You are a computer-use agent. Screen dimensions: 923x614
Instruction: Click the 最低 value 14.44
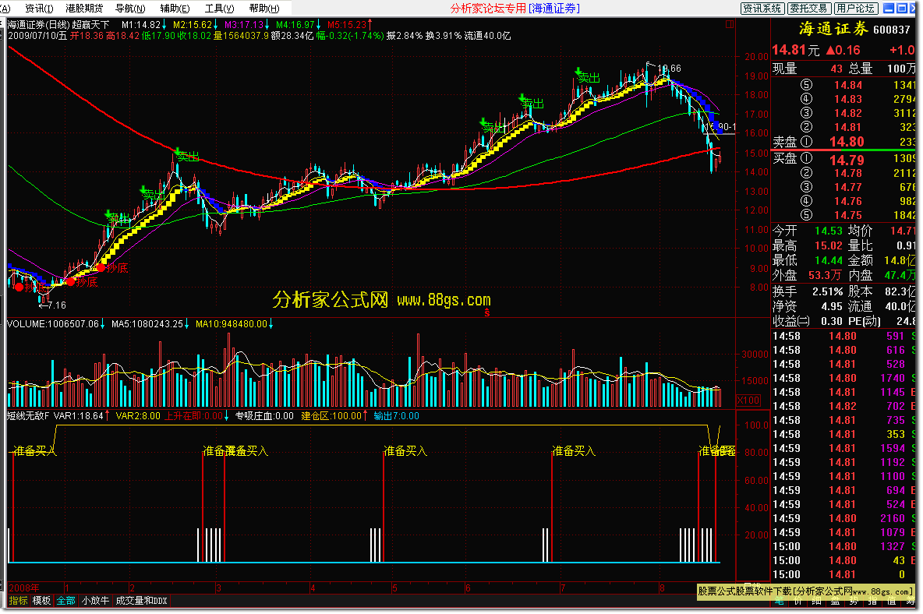pos(828,260)
